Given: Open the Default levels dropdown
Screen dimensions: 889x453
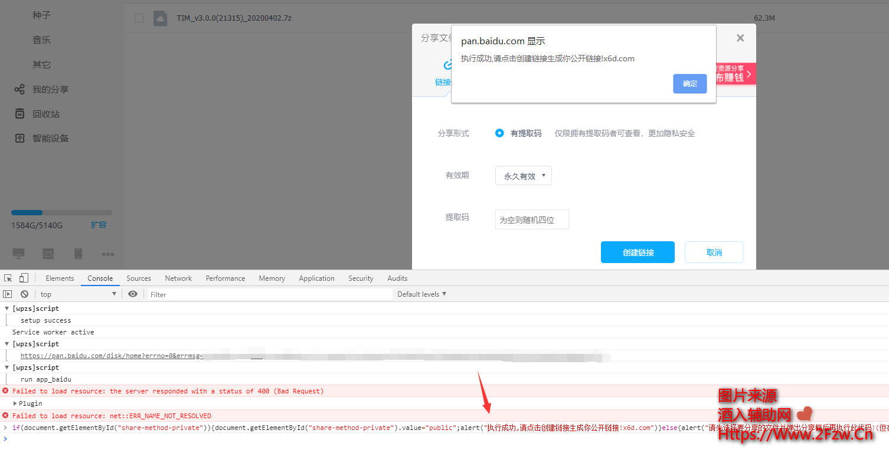Looking at the screenshot, I should pyautogui.click(x=421, y=294).
